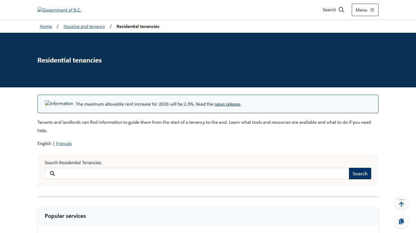416x233 pixels.
Task: Select the current Residential tenancies breadcrumb
Action: click(x=138, y=26)
